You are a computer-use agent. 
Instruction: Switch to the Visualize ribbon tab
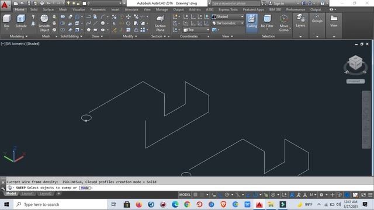tap(78, 9)
